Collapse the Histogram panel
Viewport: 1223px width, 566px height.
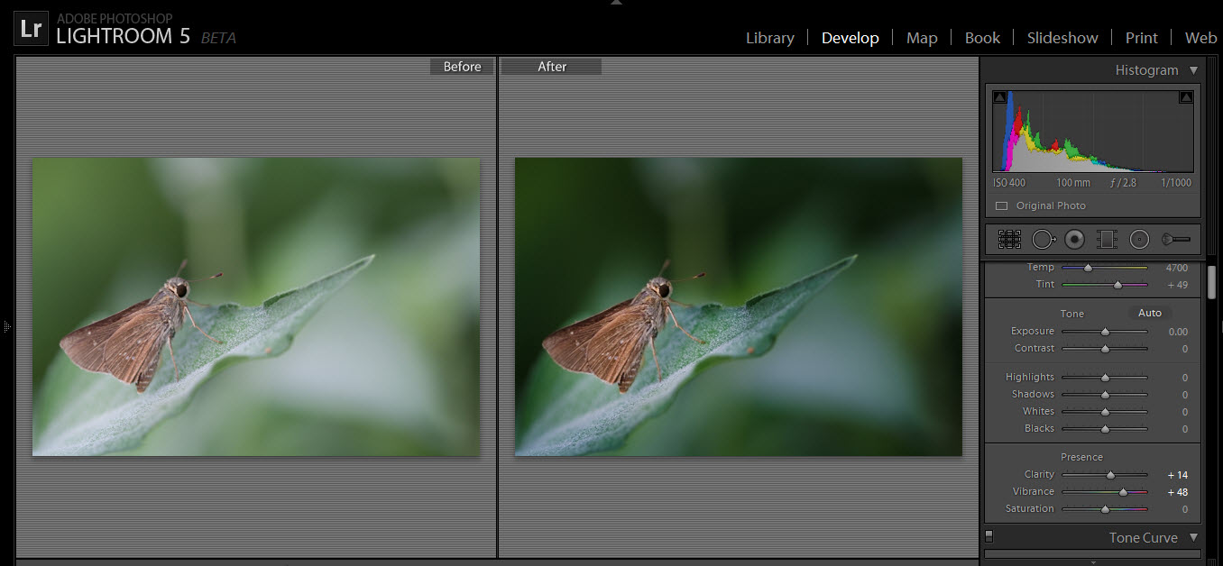click(1193, 70)
